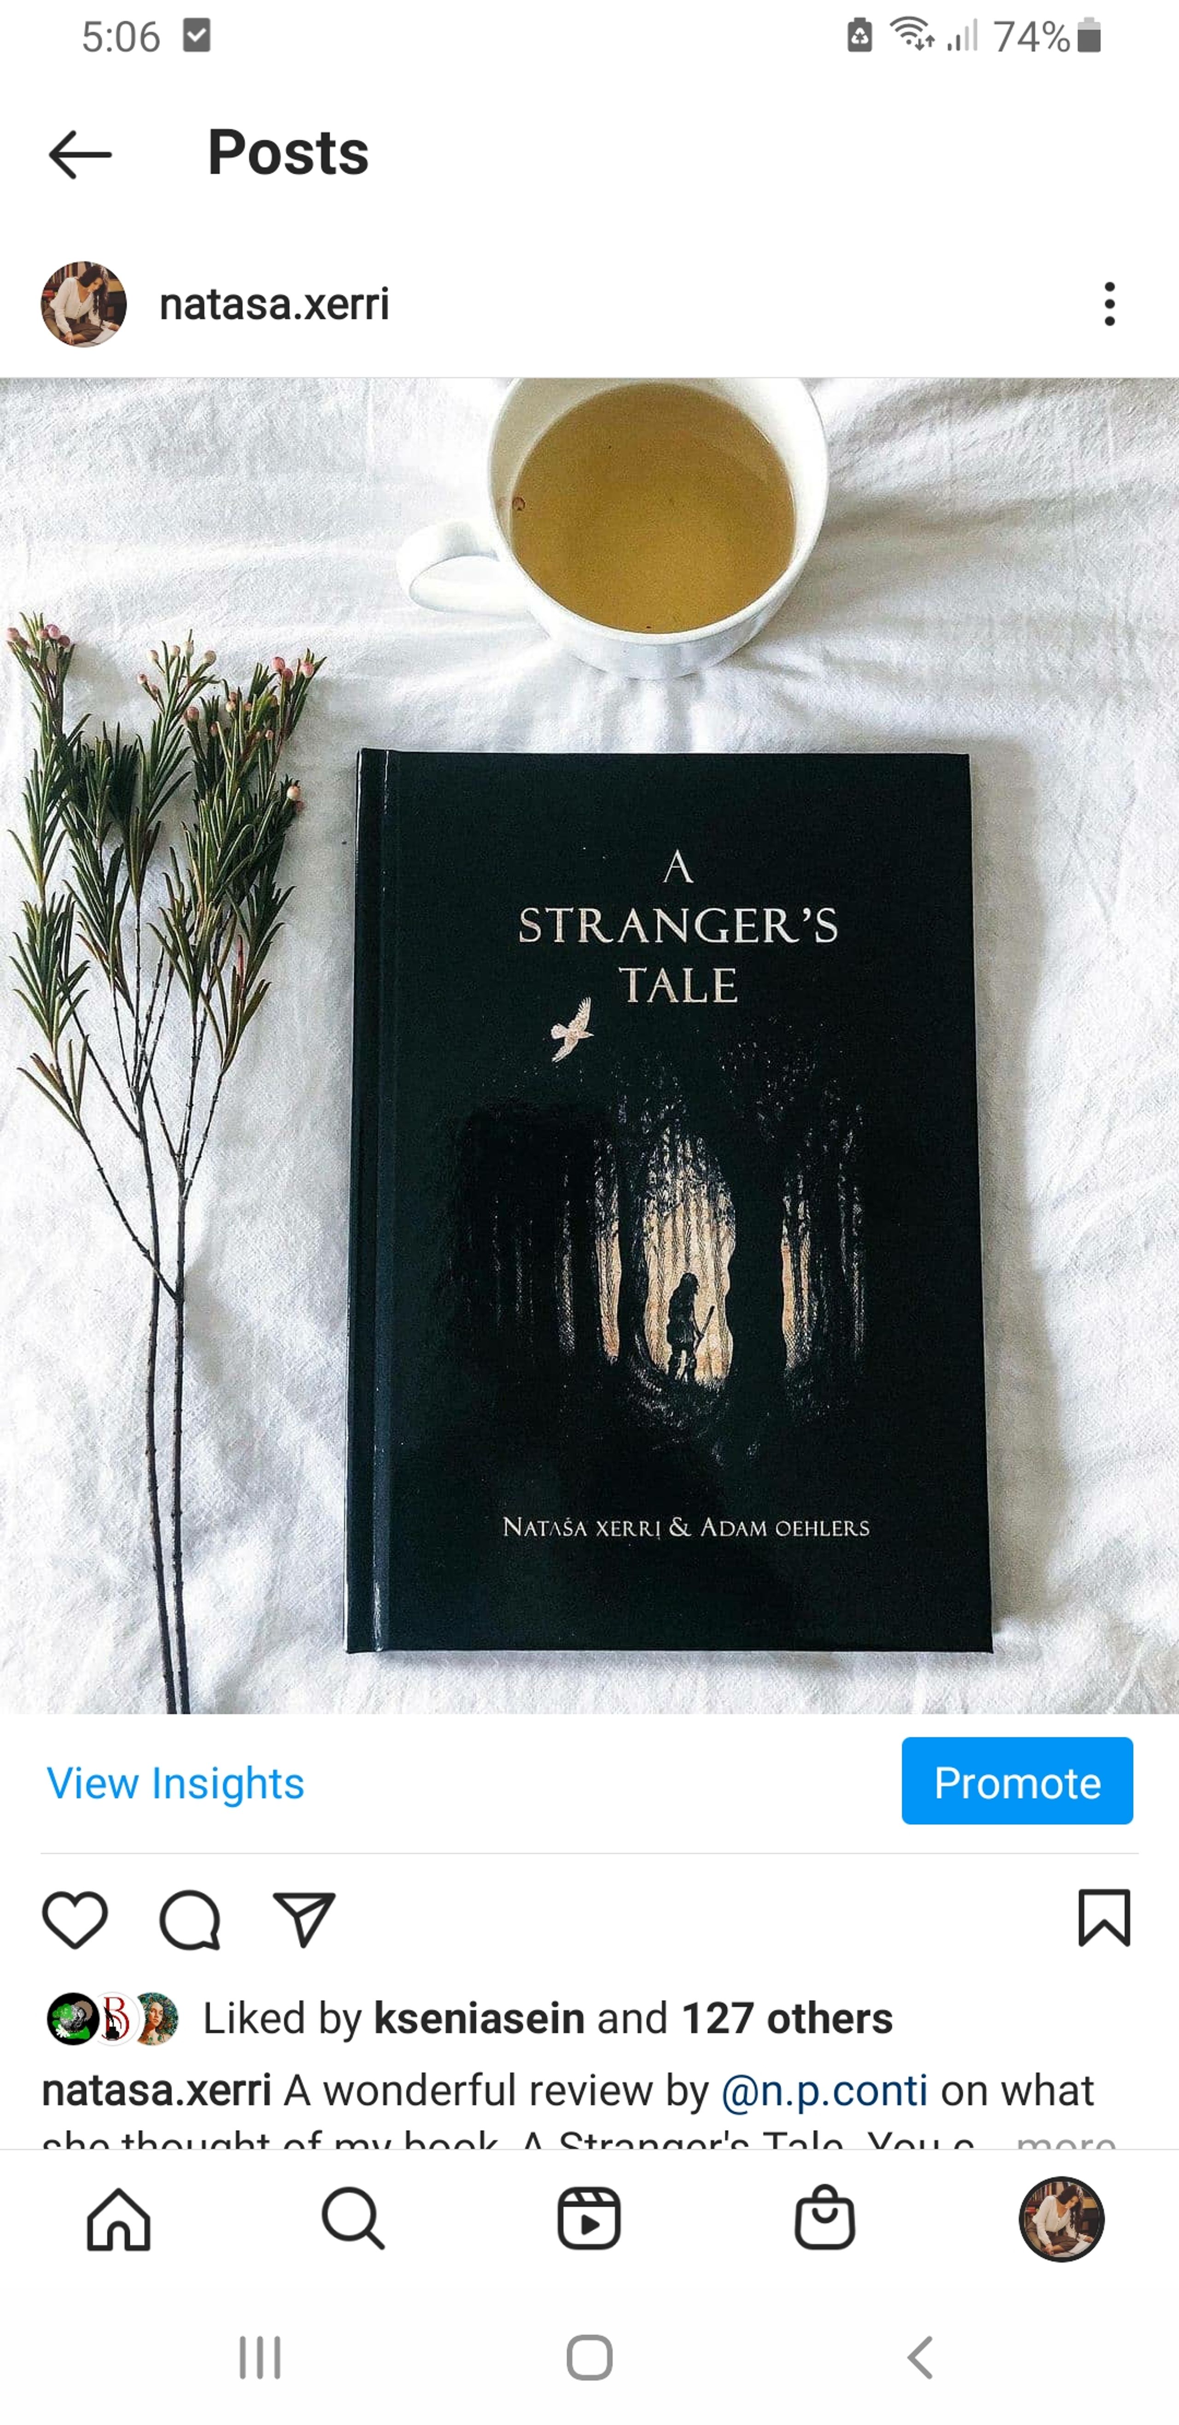The image size is (1179, 2425).
Task: Open the Reels tab icon
Action: tap(589, 2219)
